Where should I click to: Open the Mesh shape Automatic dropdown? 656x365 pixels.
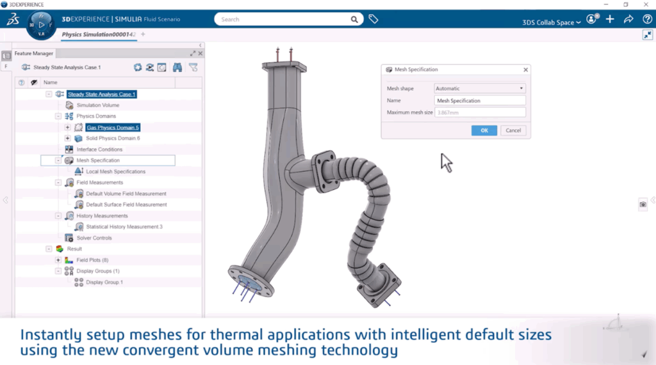[x=479, y=88]
